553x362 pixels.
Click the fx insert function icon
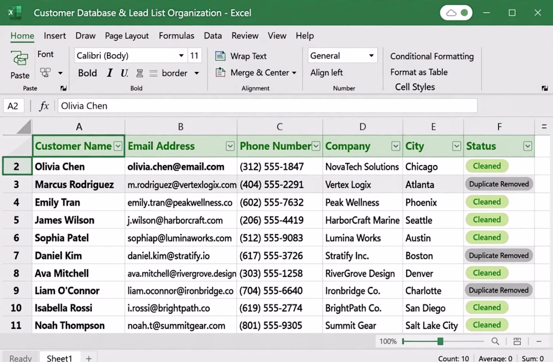(x=44, y=106)
